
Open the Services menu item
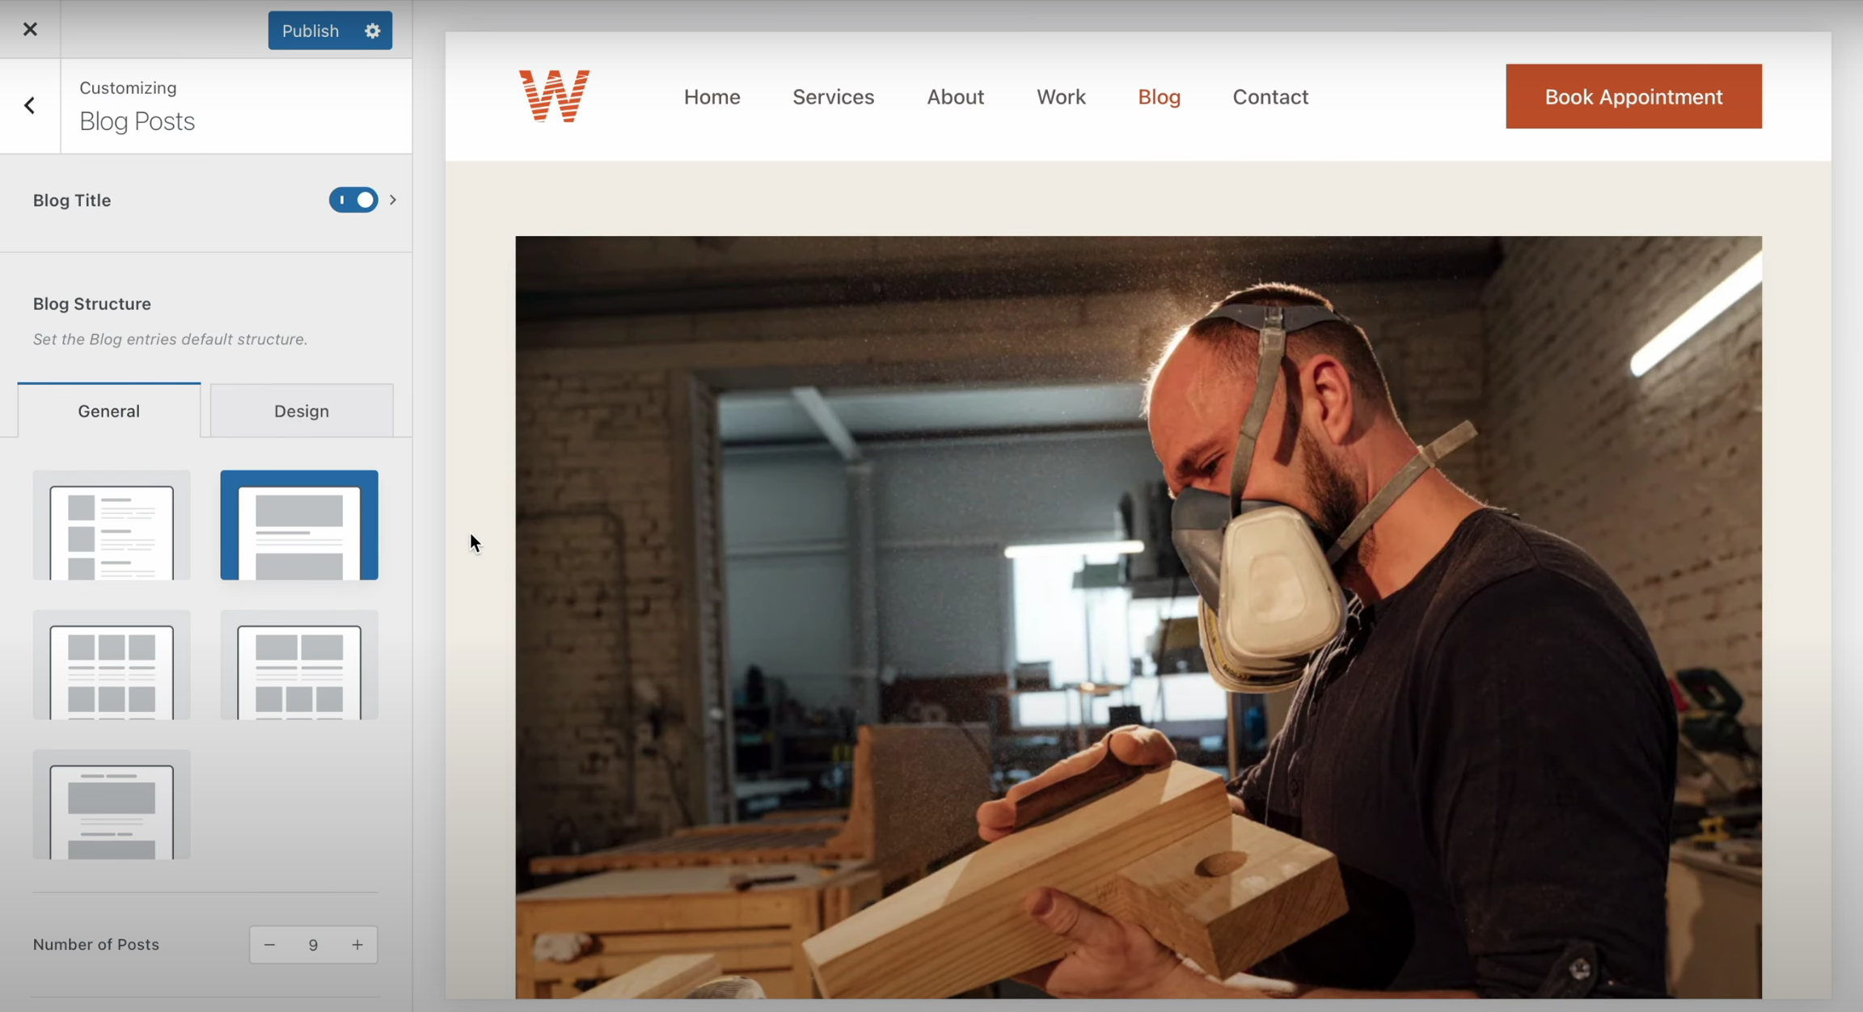[x=833, y=97]
